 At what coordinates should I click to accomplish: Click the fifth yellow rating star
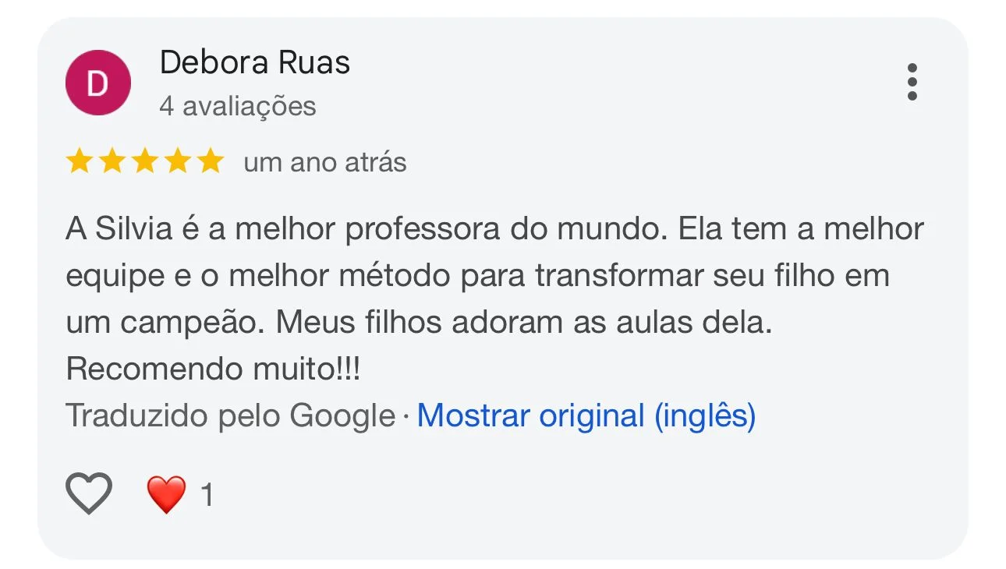(209, 162)
